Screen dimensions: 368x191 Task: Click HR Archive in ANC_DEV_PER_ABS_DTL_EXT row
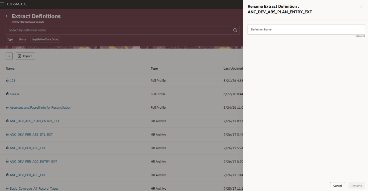tap(159, 134)
